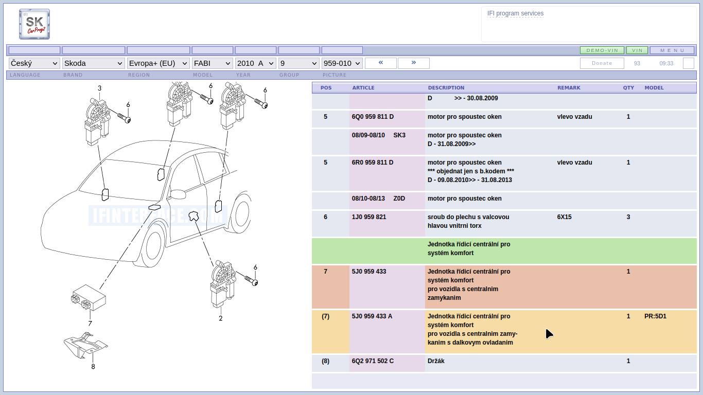Click the 6X15 remark cell
Image resolution: width=703 pixels, height=395 pixels.
[x=565, y=217]
